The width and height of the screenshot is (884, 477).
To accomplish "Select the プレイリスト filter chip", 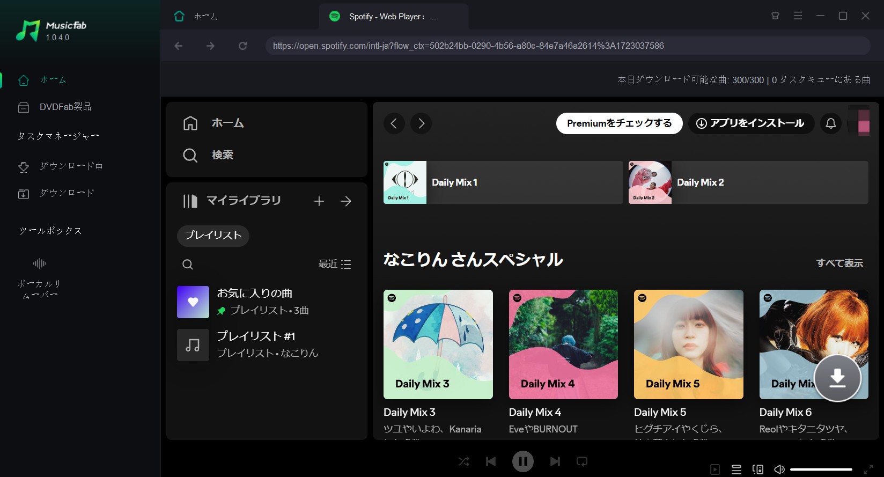I will pyautogui.click(x=213, y=236).
